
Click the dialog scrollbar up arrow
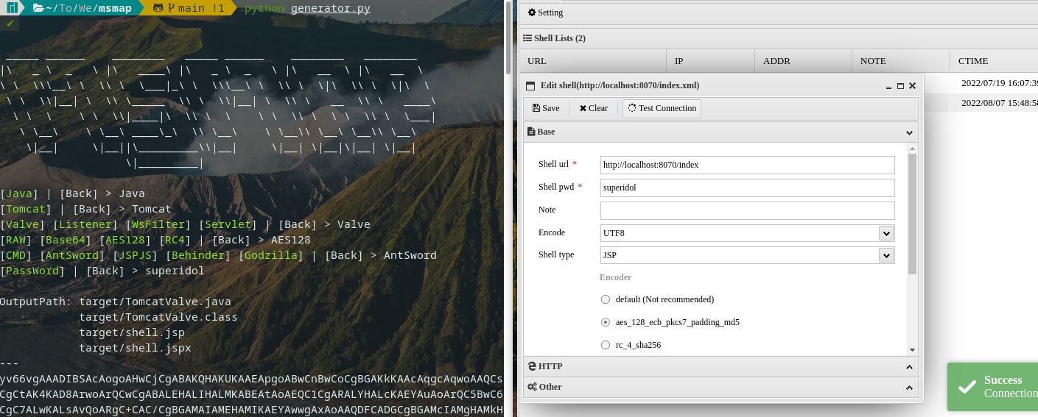click(x=912, y=149)
